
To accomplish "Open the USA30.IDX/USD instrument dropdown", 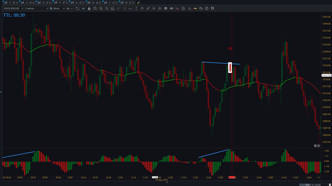I will coord(13,8).
